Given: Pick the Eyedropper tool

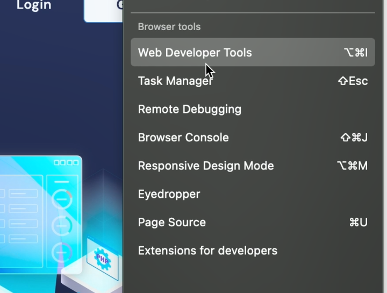Looking at the screenshot, I should [x=169, y=194].
